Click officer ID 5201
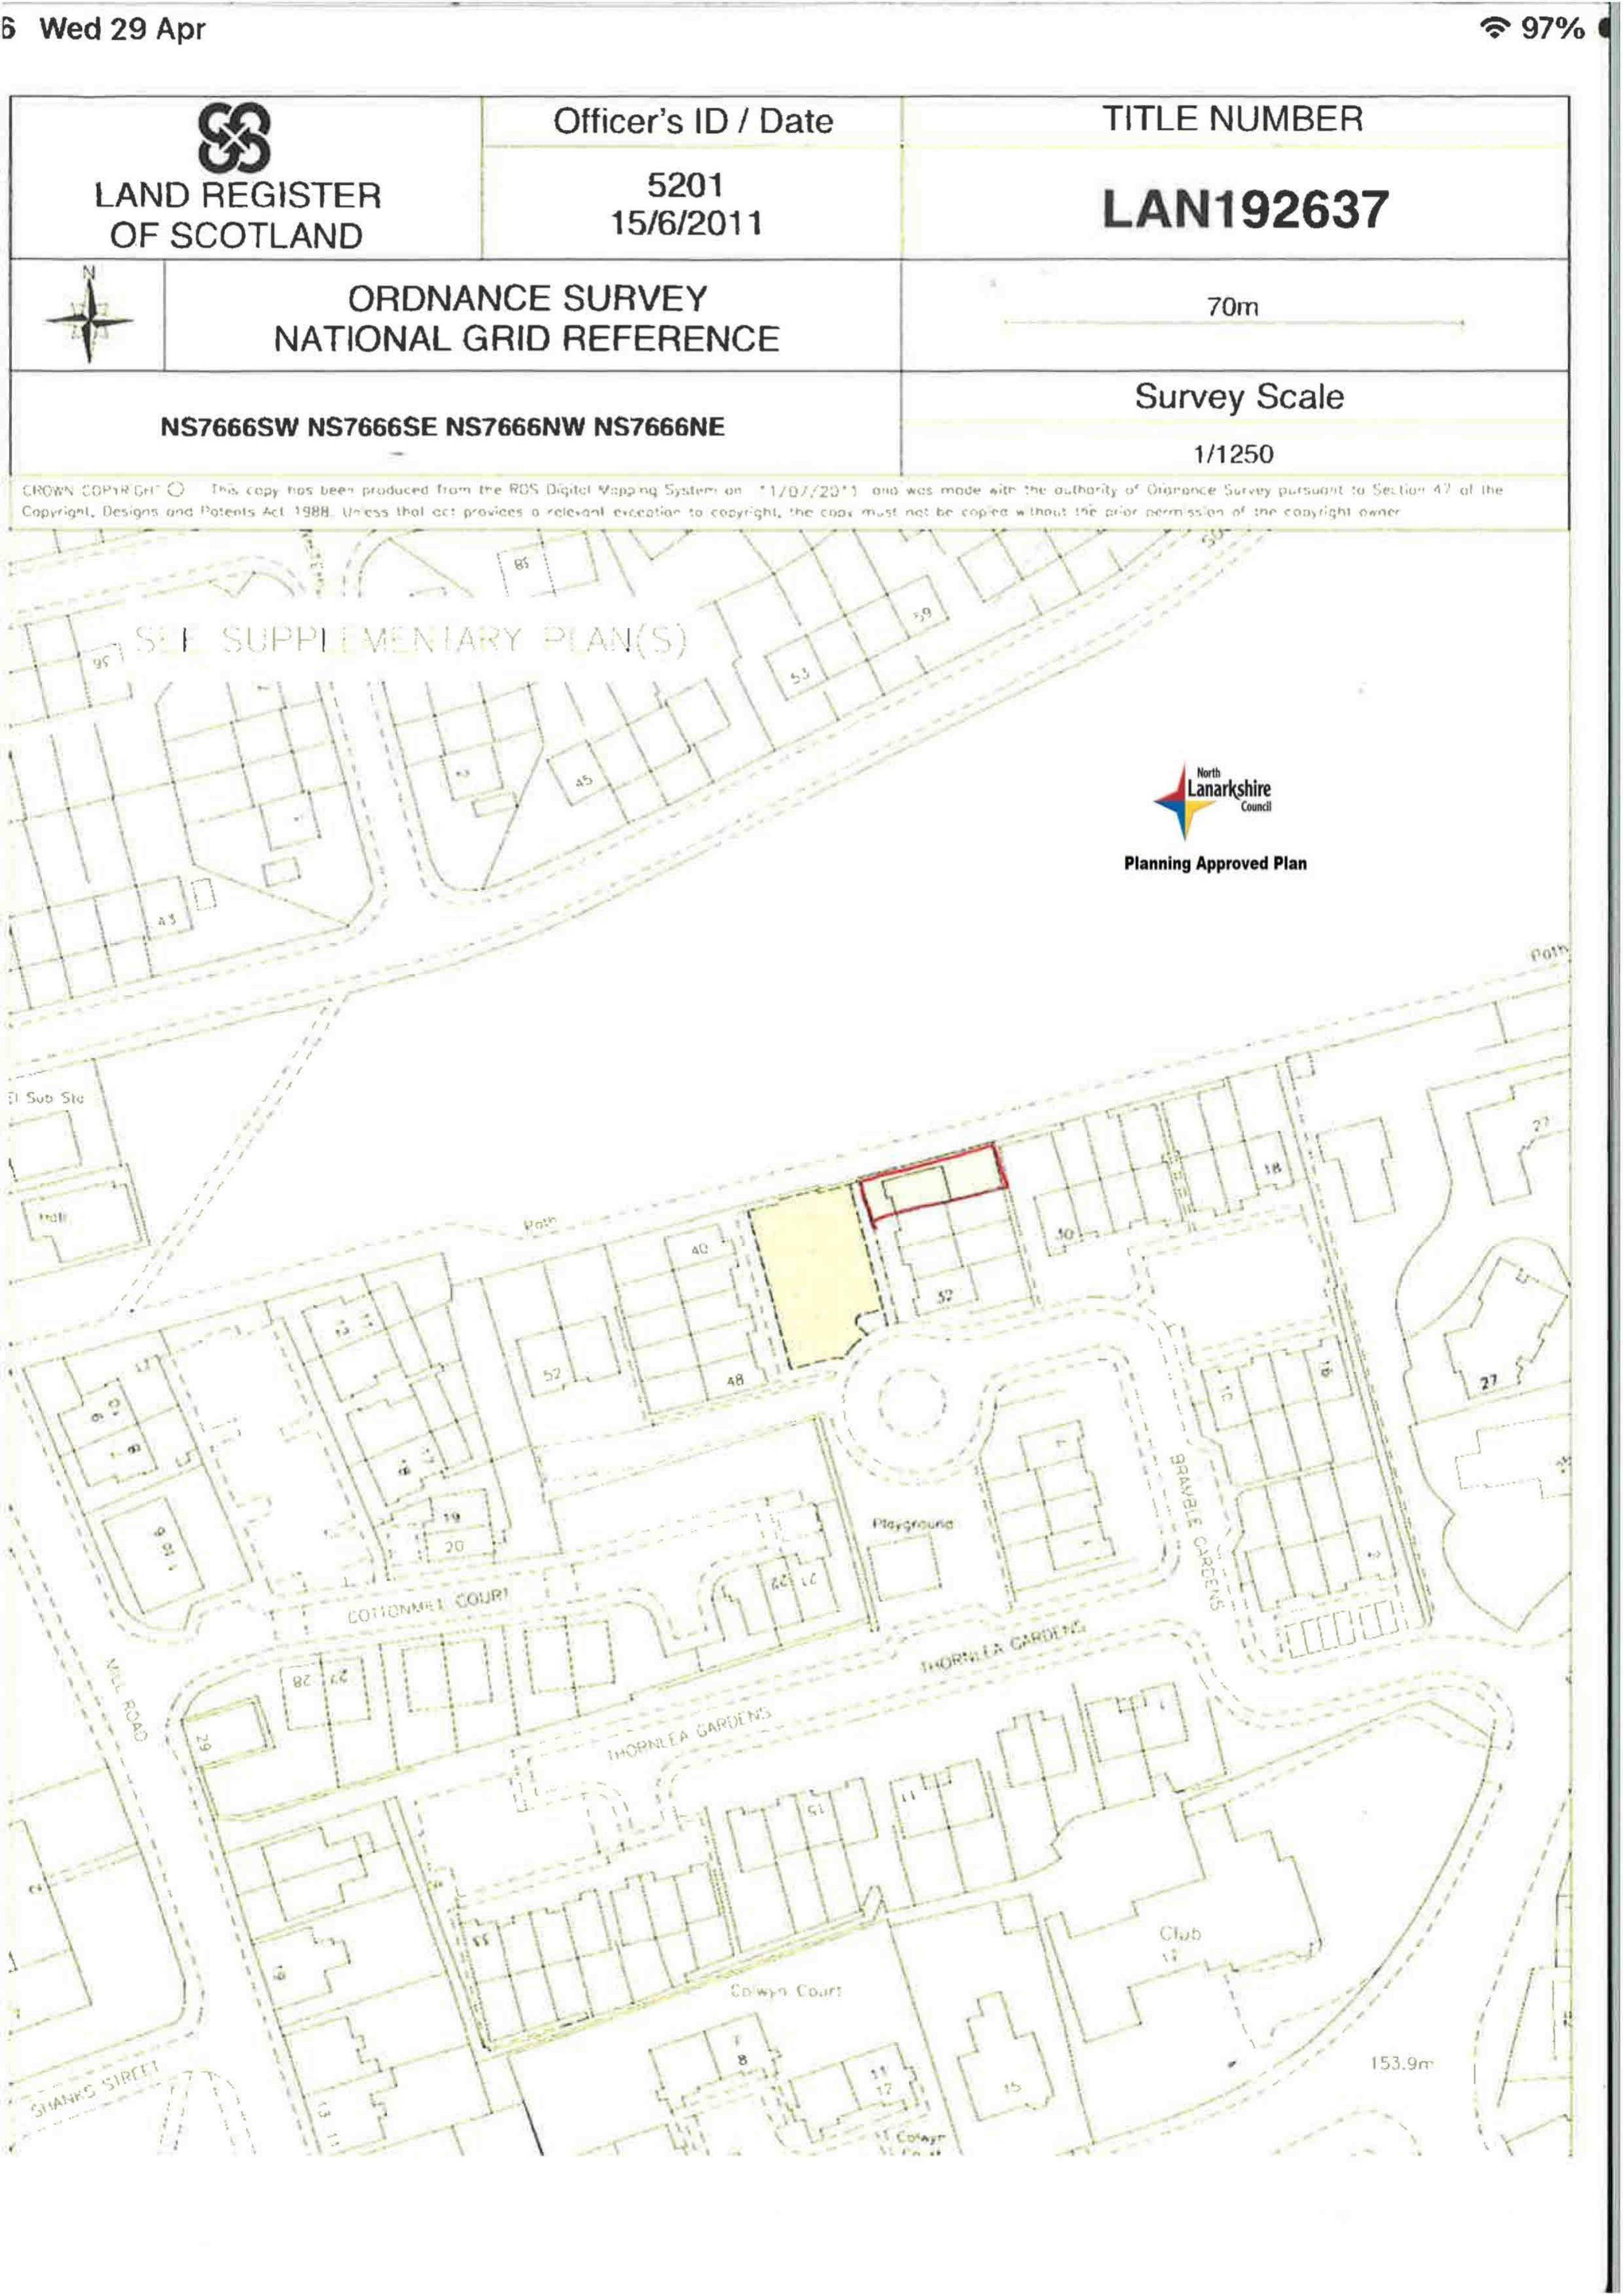 (x=685, y=185)
